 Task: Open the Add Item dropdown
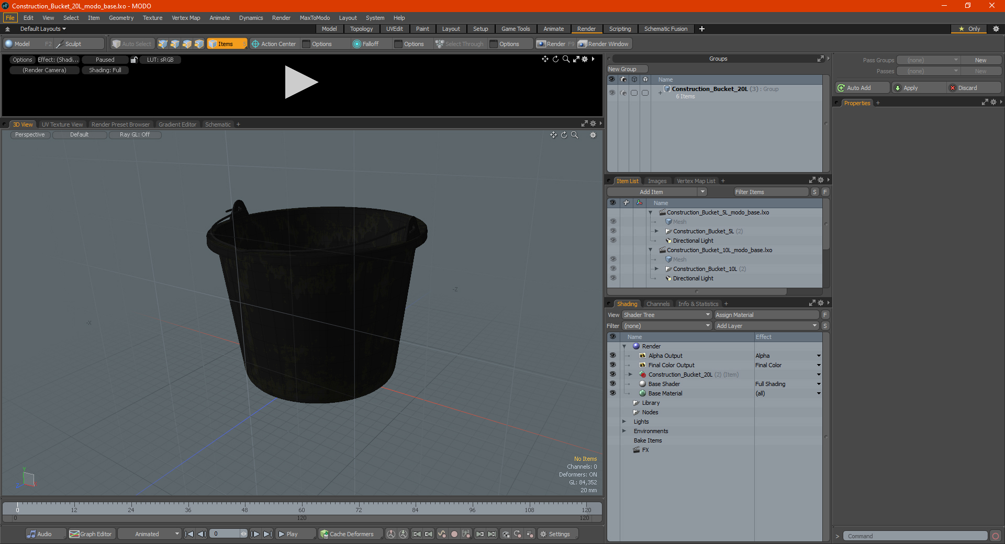(657, 192)
